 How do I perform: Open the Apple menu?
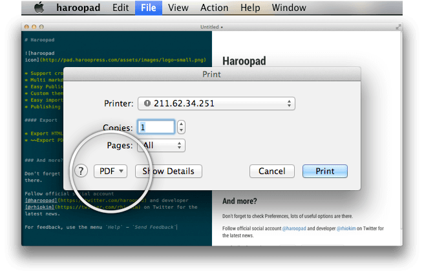38,8
